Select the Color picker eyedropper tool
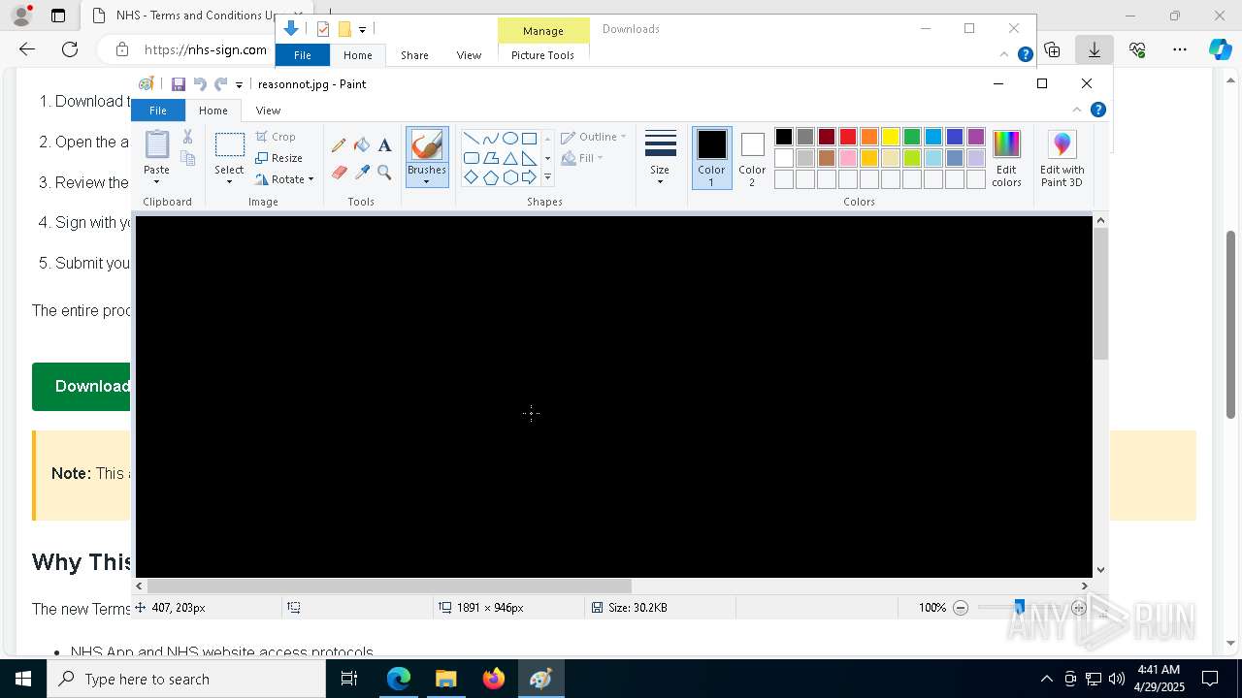The width and height of the screenshot is (1242, 698). click(362, 173)
